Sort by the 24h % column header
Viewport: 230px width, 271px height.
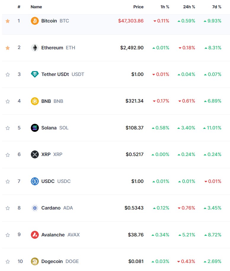coord(189,7)
